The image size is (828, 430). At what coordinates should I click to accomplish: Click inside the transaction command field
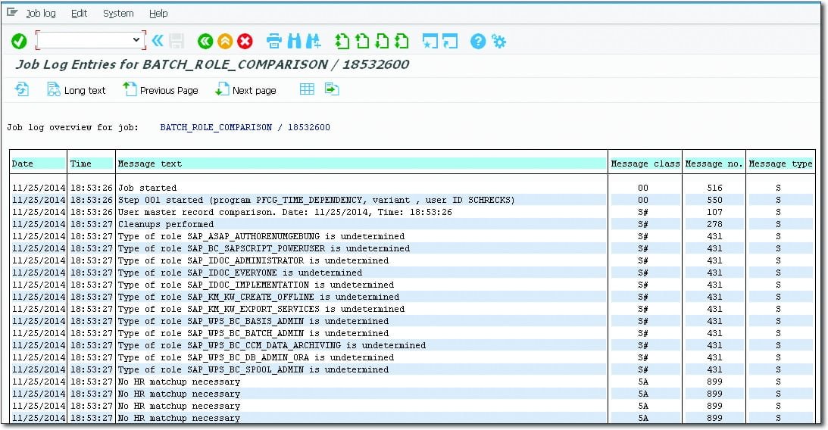tap(85, 39)
